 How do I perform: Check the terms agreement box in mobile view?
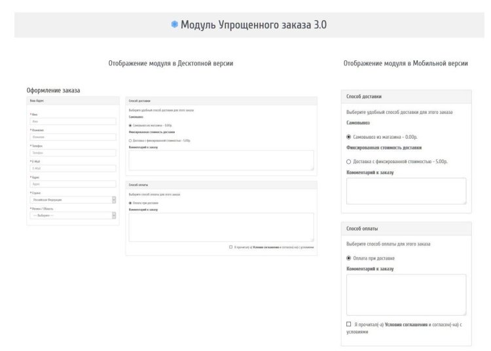pyautogui.click(x=348, y=324)
